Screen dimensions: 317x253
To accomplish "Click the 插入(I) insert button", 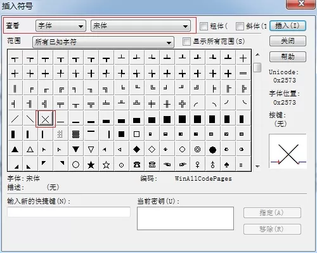I will tap(288, 26).
